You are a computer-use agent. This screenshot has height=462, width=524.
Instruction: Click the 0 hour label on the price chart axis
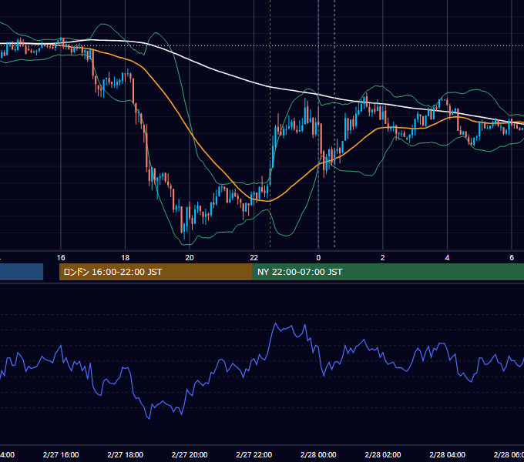(x=318, y=258)
